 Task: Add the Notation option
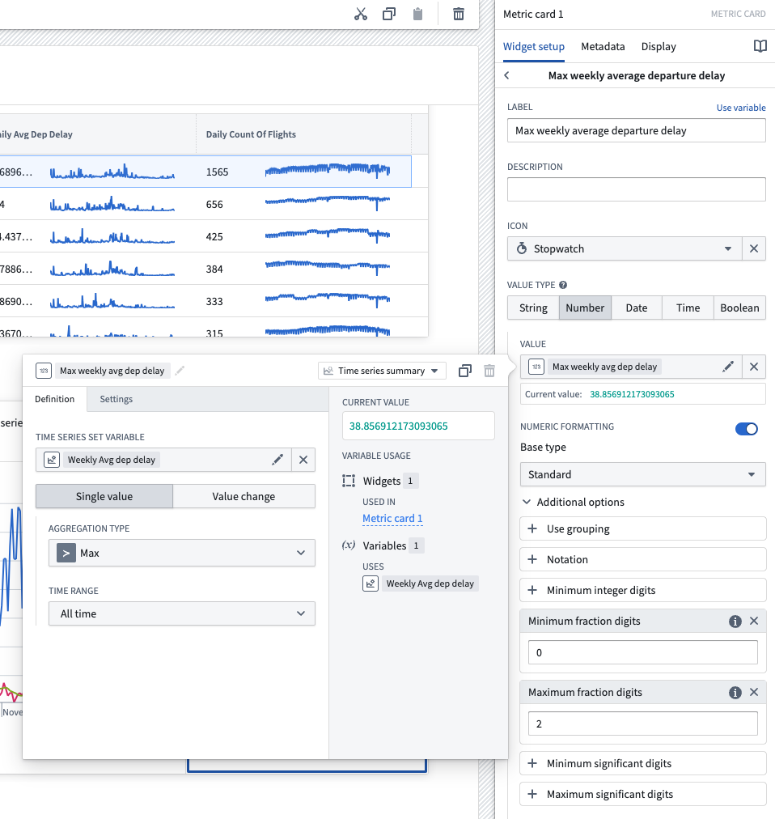click(643, 559)
